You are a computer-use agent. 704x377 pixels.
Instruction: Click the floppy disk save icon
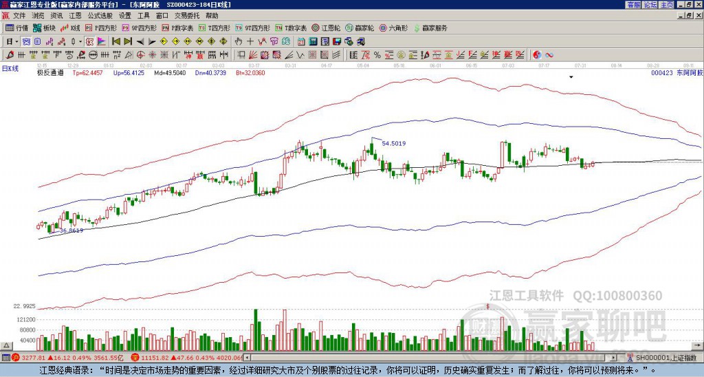point(337,42)
